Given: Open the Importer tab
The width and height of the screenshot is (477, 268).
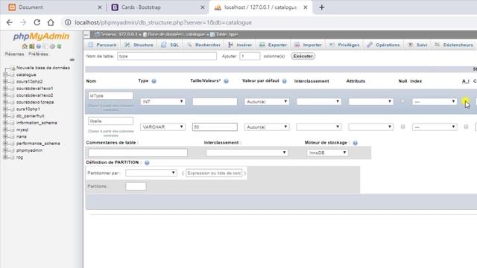Looking at the screenshot, I should tap(308, 45).
